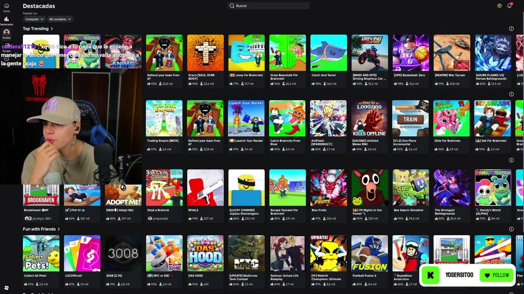Open Football Fusion 2 thumbnail

click(370, 253)
